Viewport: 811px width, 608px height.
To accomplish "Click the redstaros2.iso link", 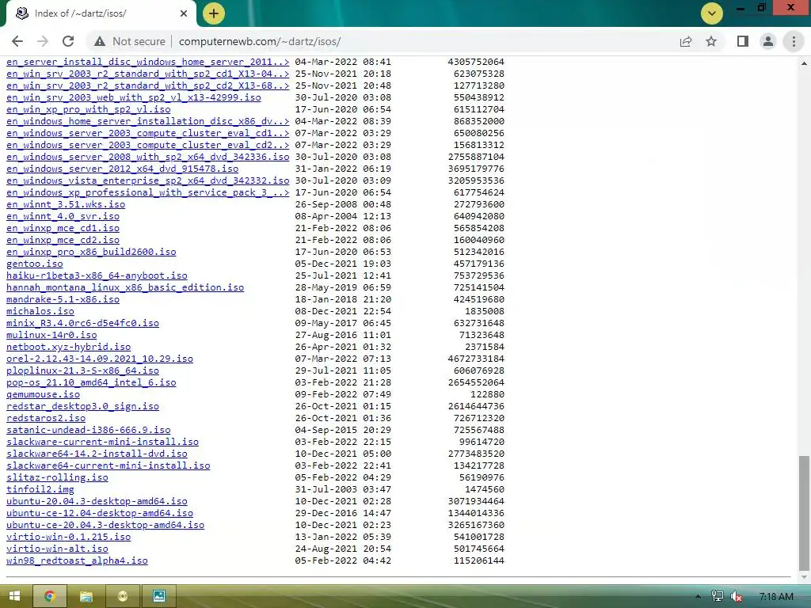I will pyautogui.click(x=46, y=418).
